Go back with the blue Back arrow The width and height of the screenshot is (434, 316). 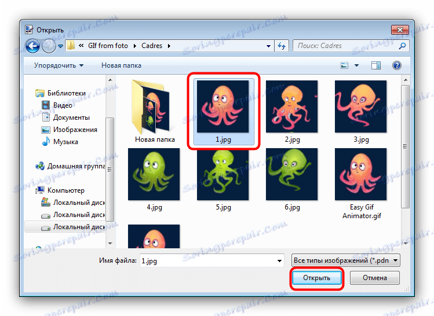(33, 46)
